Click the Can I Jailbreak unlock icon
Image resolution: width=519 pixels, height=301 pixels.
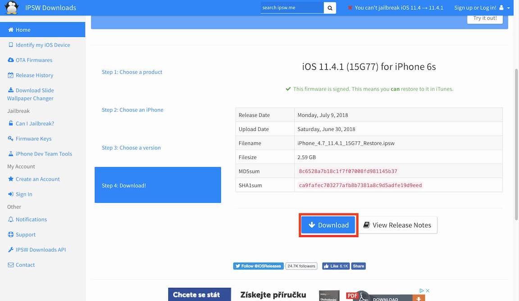click(11, 123)
